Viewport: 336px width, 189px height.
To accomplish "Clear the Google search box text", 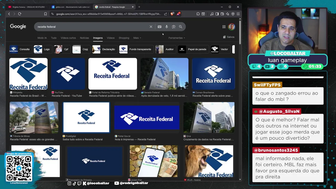I will [x=151, y=27].
